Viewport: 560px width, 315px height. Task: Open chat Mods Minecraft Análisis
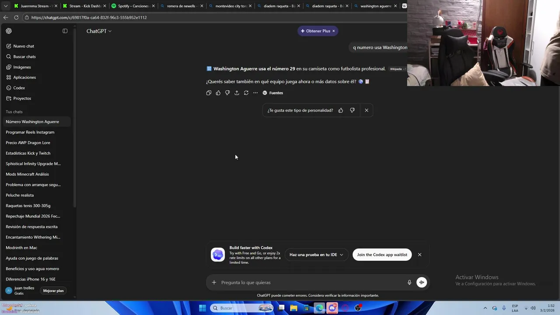point(36,174)
